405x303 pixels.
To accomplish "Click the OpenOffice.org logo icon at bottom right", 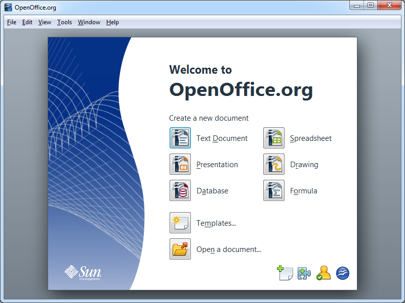I will coord(343,273).
